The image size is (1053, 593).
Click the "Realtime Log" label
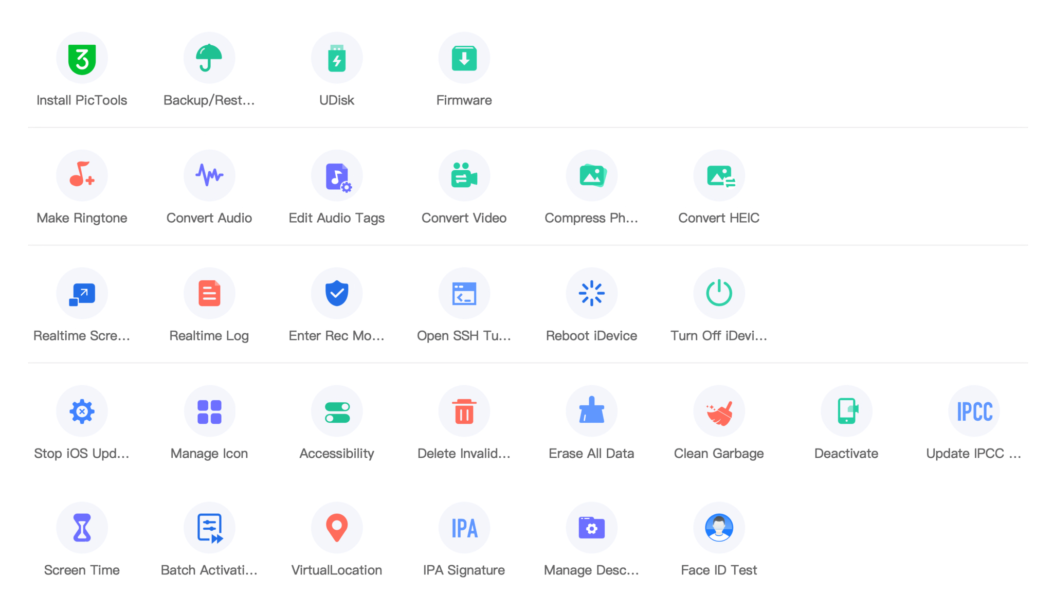click(x=209, y=336)
